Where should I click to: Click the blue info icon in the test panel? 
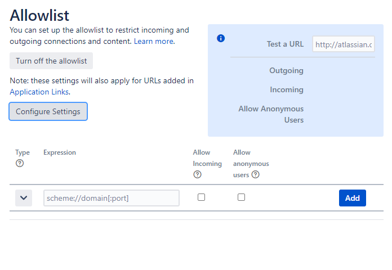[221, 38]
